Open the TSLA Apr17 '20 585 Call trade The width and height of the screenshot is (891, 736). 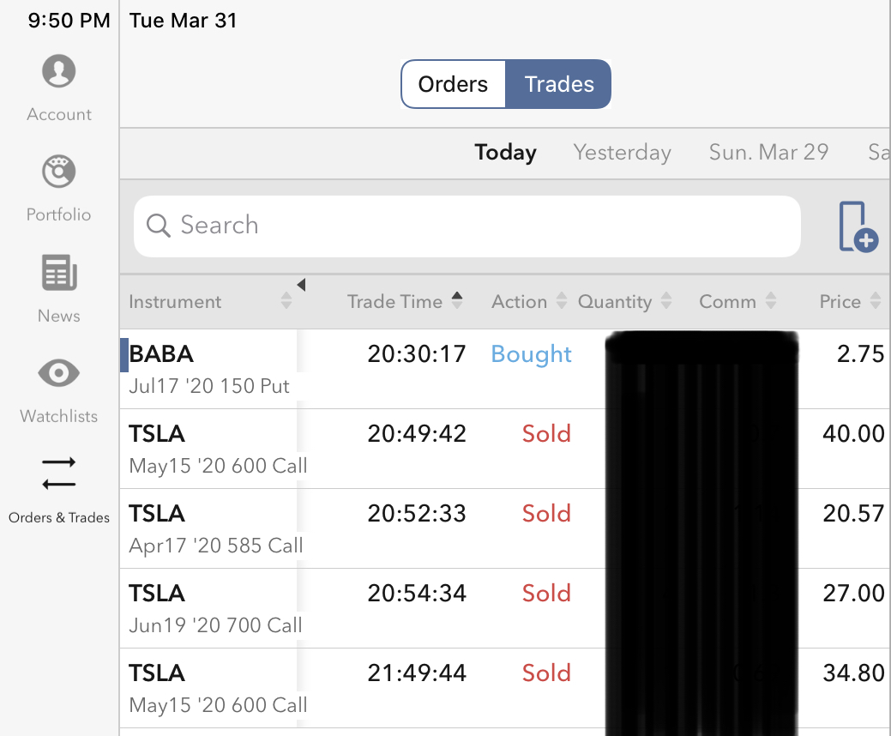(216, 528)
